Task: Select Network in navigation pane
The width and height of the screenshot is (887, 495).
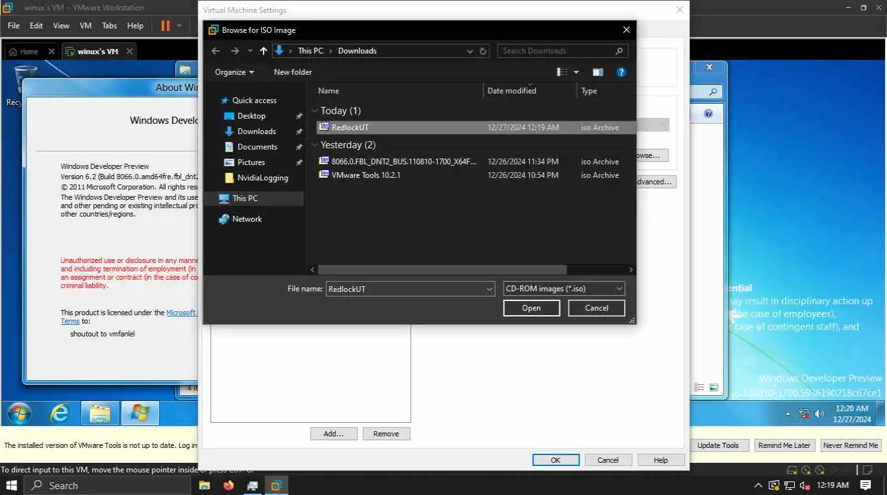Action: point(247,219)
